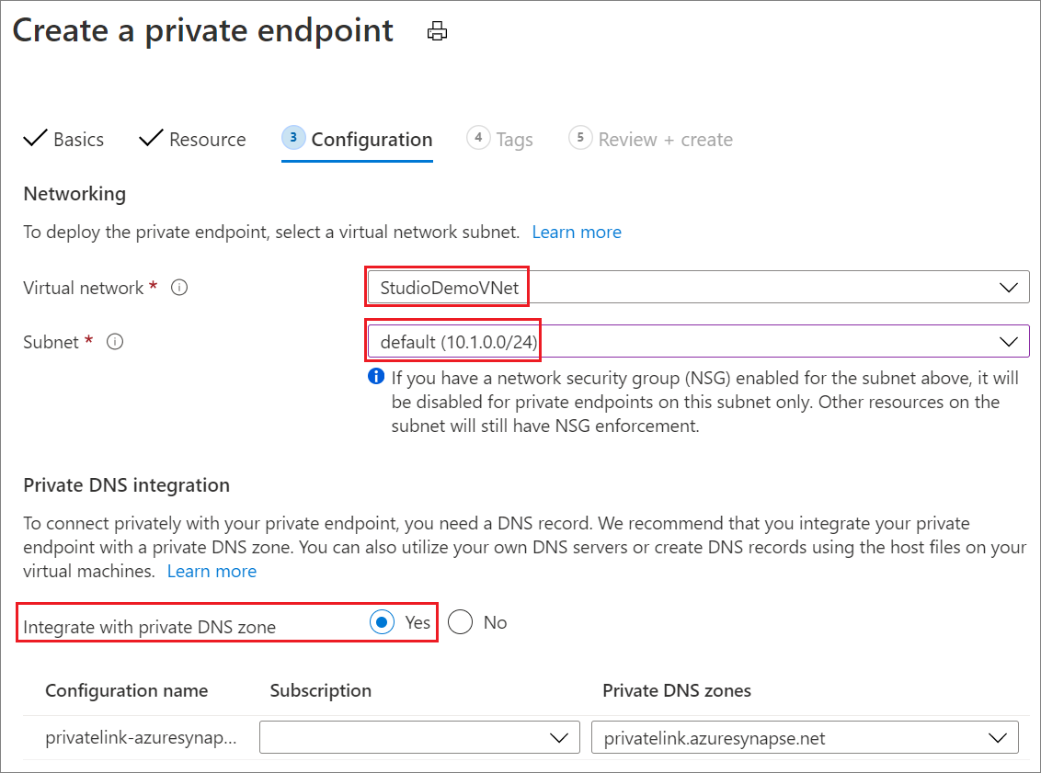Screen dimensions: 1041x773
Task: Switch to the Configuration tab
Action: click(x=371, y=140)
